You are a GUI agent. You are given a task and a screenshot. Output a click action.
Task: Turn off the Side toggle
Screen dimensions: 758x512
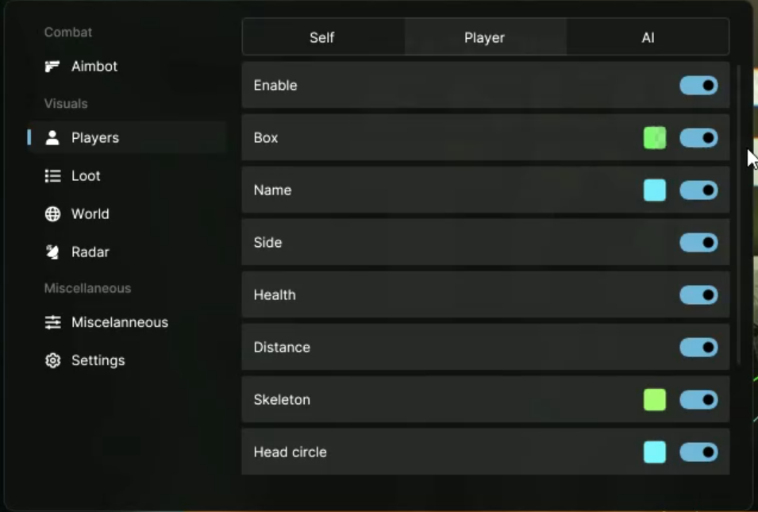point(698,243)
